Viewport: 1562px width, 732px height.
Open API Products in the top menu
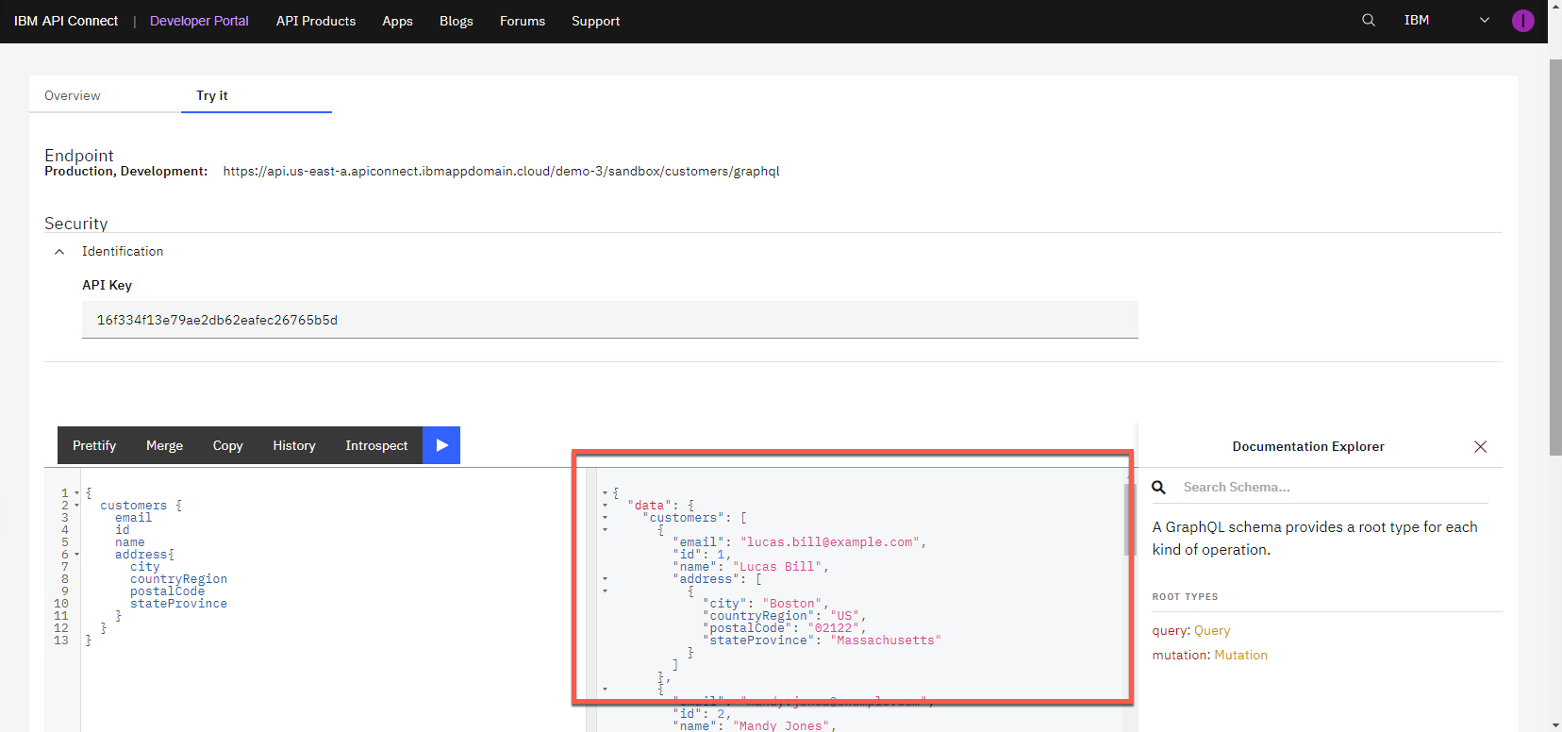(x=315, y=21)
